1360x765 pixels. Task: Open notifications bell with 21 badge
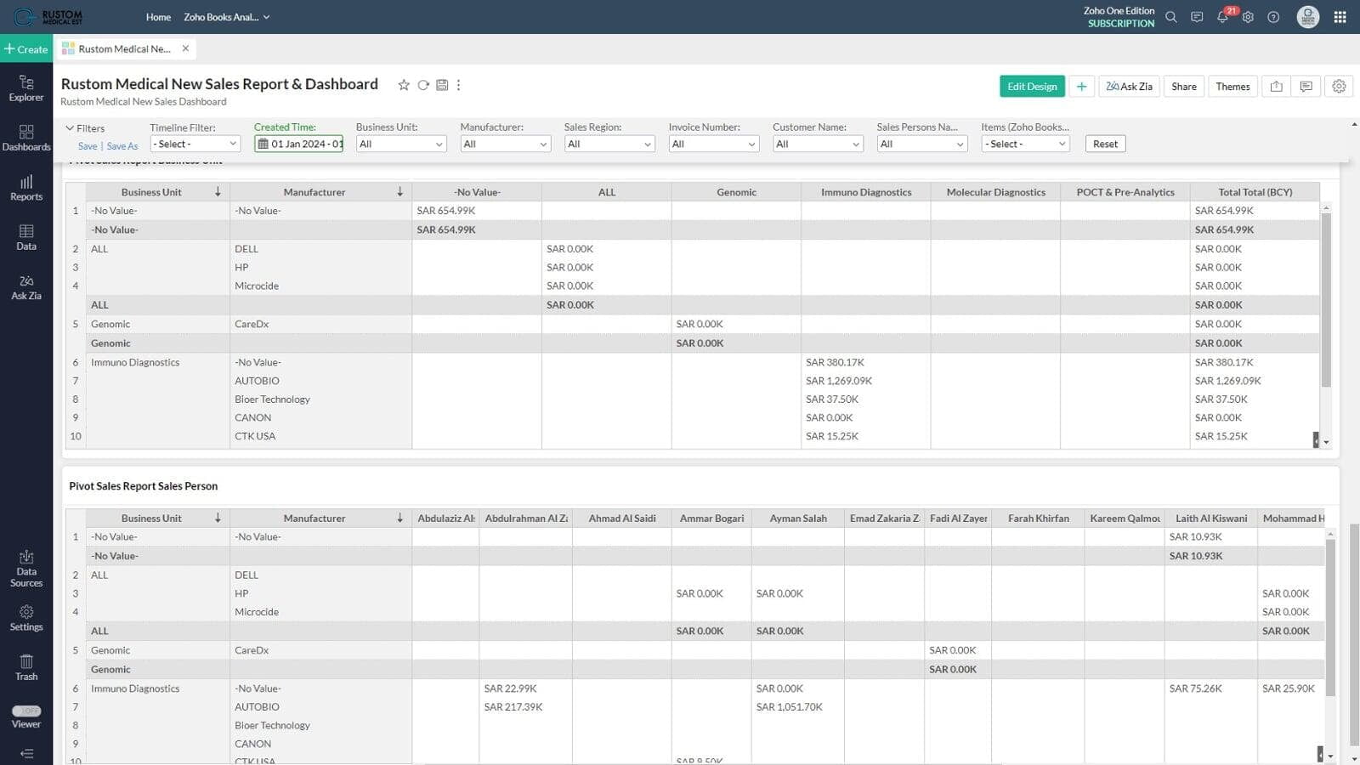point(1223,16)
